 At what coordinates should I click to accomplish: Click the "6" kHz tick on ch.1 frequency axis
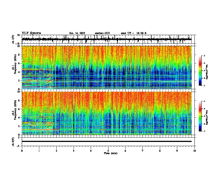[x=19, y=63]
